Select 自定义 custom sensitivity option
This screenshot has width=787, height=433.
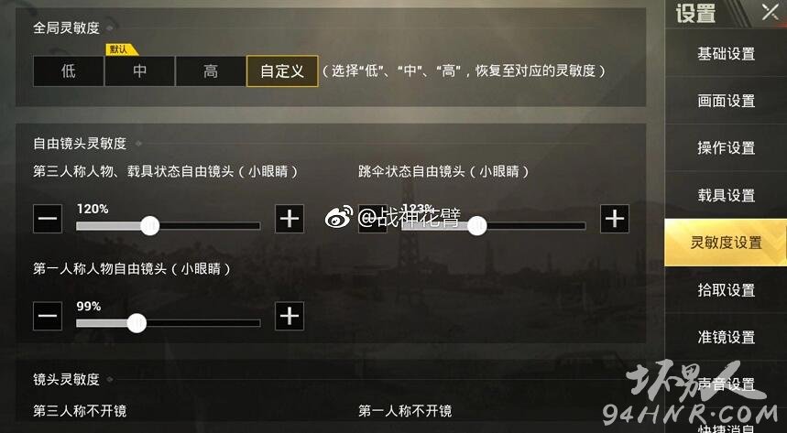(x=282, y=70)
